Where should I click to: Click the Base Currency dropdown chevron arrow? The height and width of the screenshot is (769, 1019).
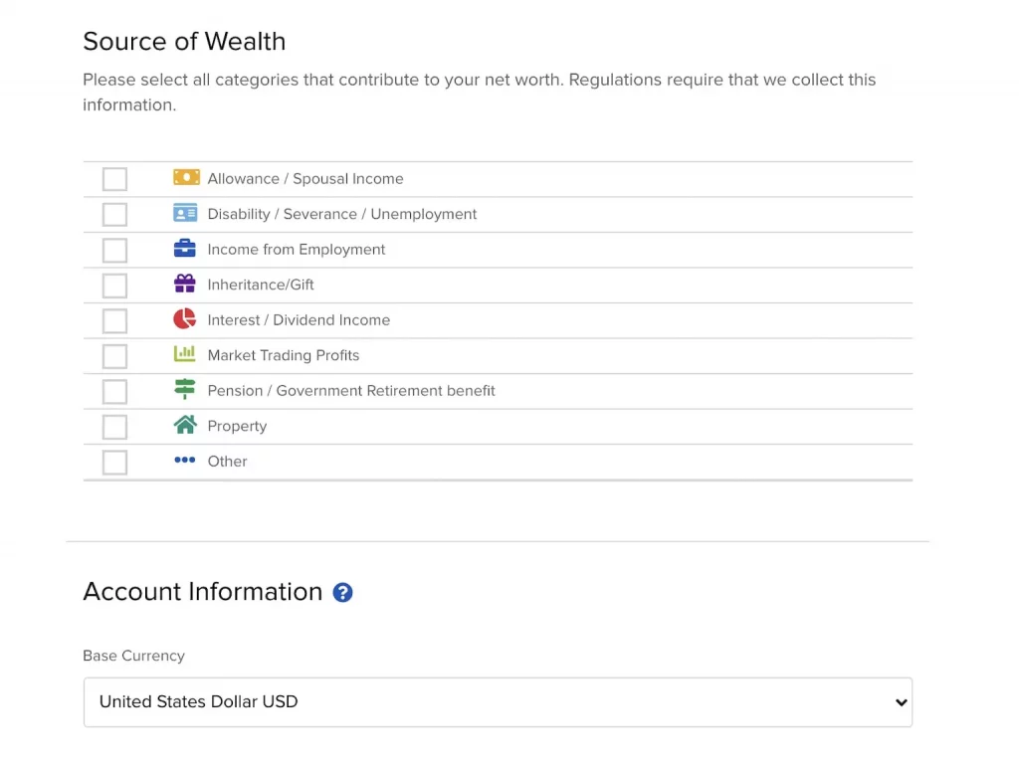(x=901, y=702)
